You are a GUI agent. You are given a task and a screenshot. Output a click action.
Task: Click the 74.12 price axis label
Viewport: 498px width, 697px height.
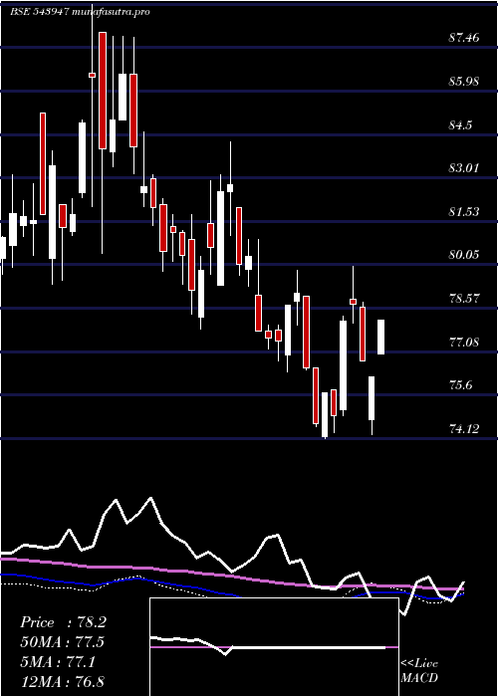pos(464,429)
